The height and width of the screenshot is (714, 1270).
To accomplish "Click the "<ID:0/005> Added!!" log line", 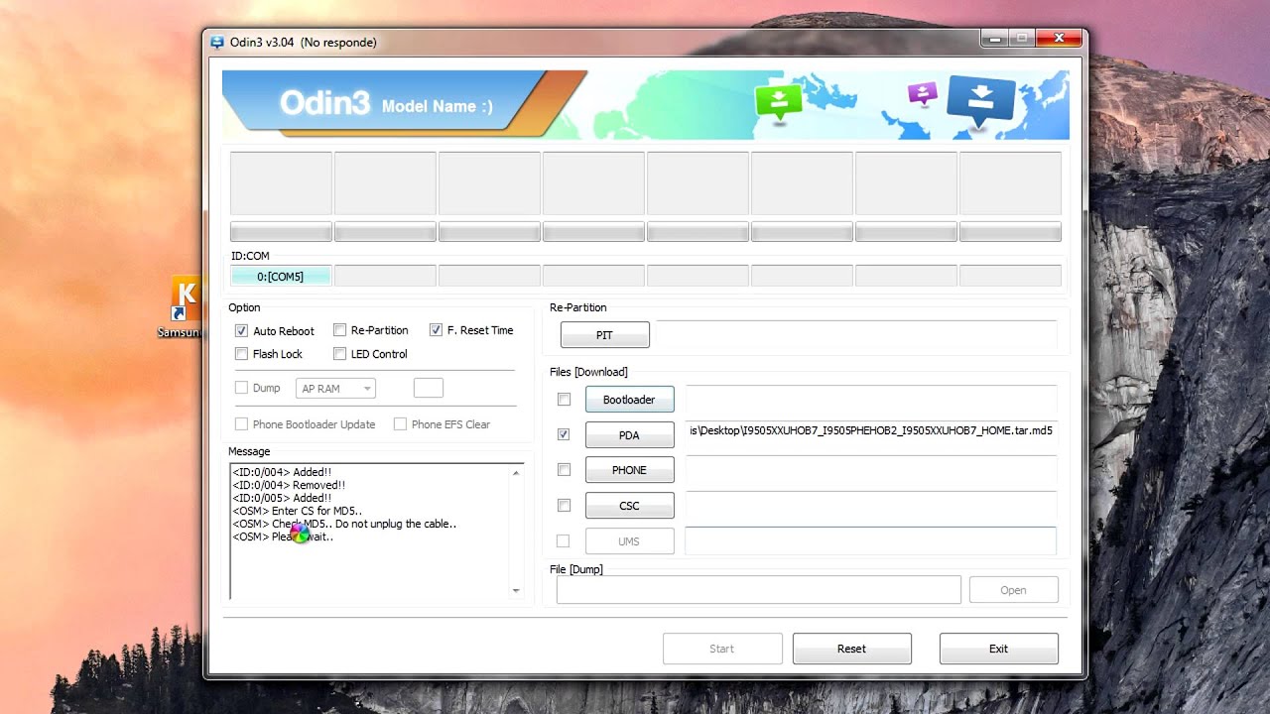I will 282,498.
